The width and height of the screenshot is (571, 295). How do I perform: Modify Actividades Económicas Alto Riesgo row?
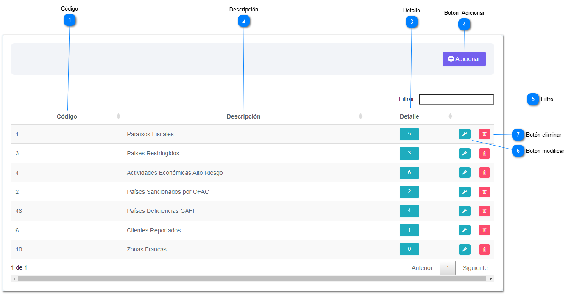click(465, 173)
